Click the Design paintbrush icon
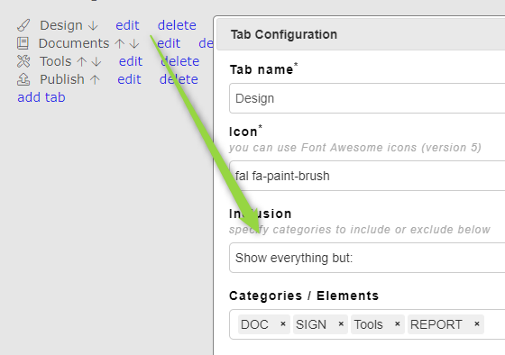Viewport: 505px width, 355px height. 23,25
